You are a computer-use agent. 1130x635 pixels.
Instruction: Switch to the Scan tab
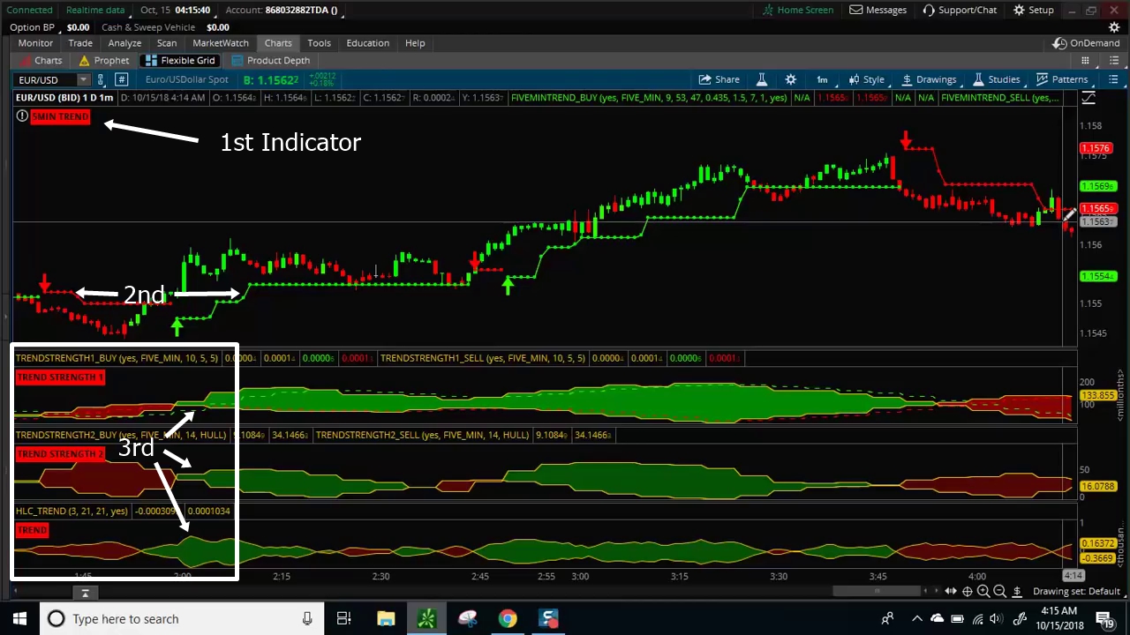[167, 43]
